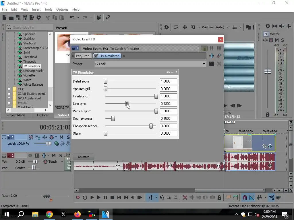Screen dimensions: 294x220
Task: Click the Animate button
Action: (x=84, y=157)
